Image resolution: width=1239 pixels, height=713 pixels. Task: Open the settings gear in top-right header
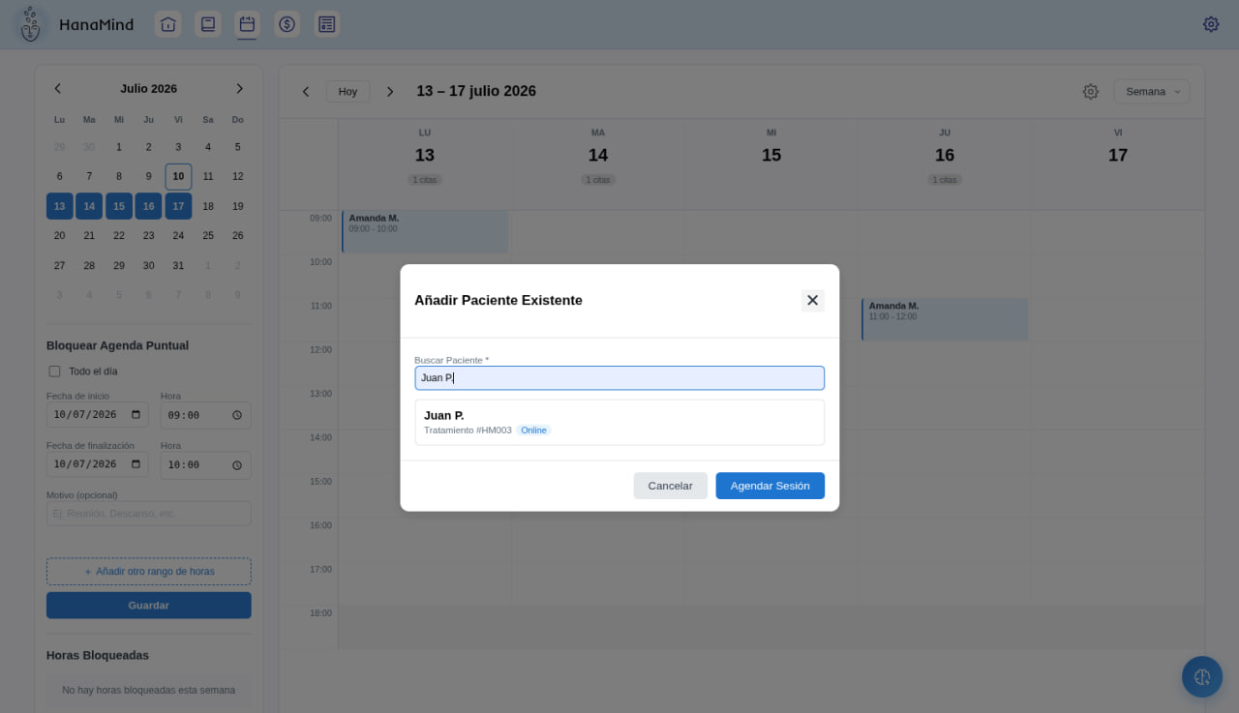pyautogui.click(x=1211, y=24)
